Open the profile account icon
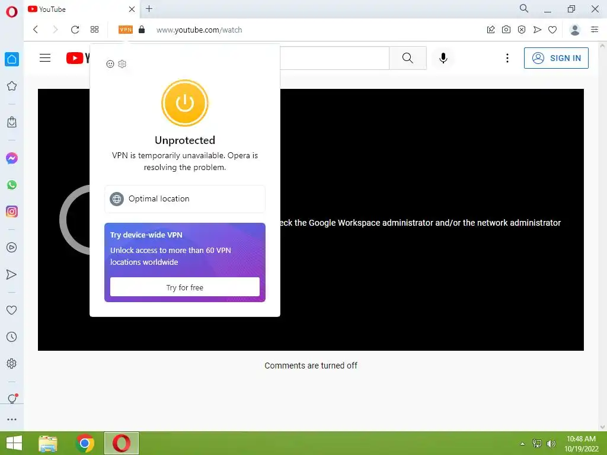This screenshot has width=607, height=455. pos(575,30)
